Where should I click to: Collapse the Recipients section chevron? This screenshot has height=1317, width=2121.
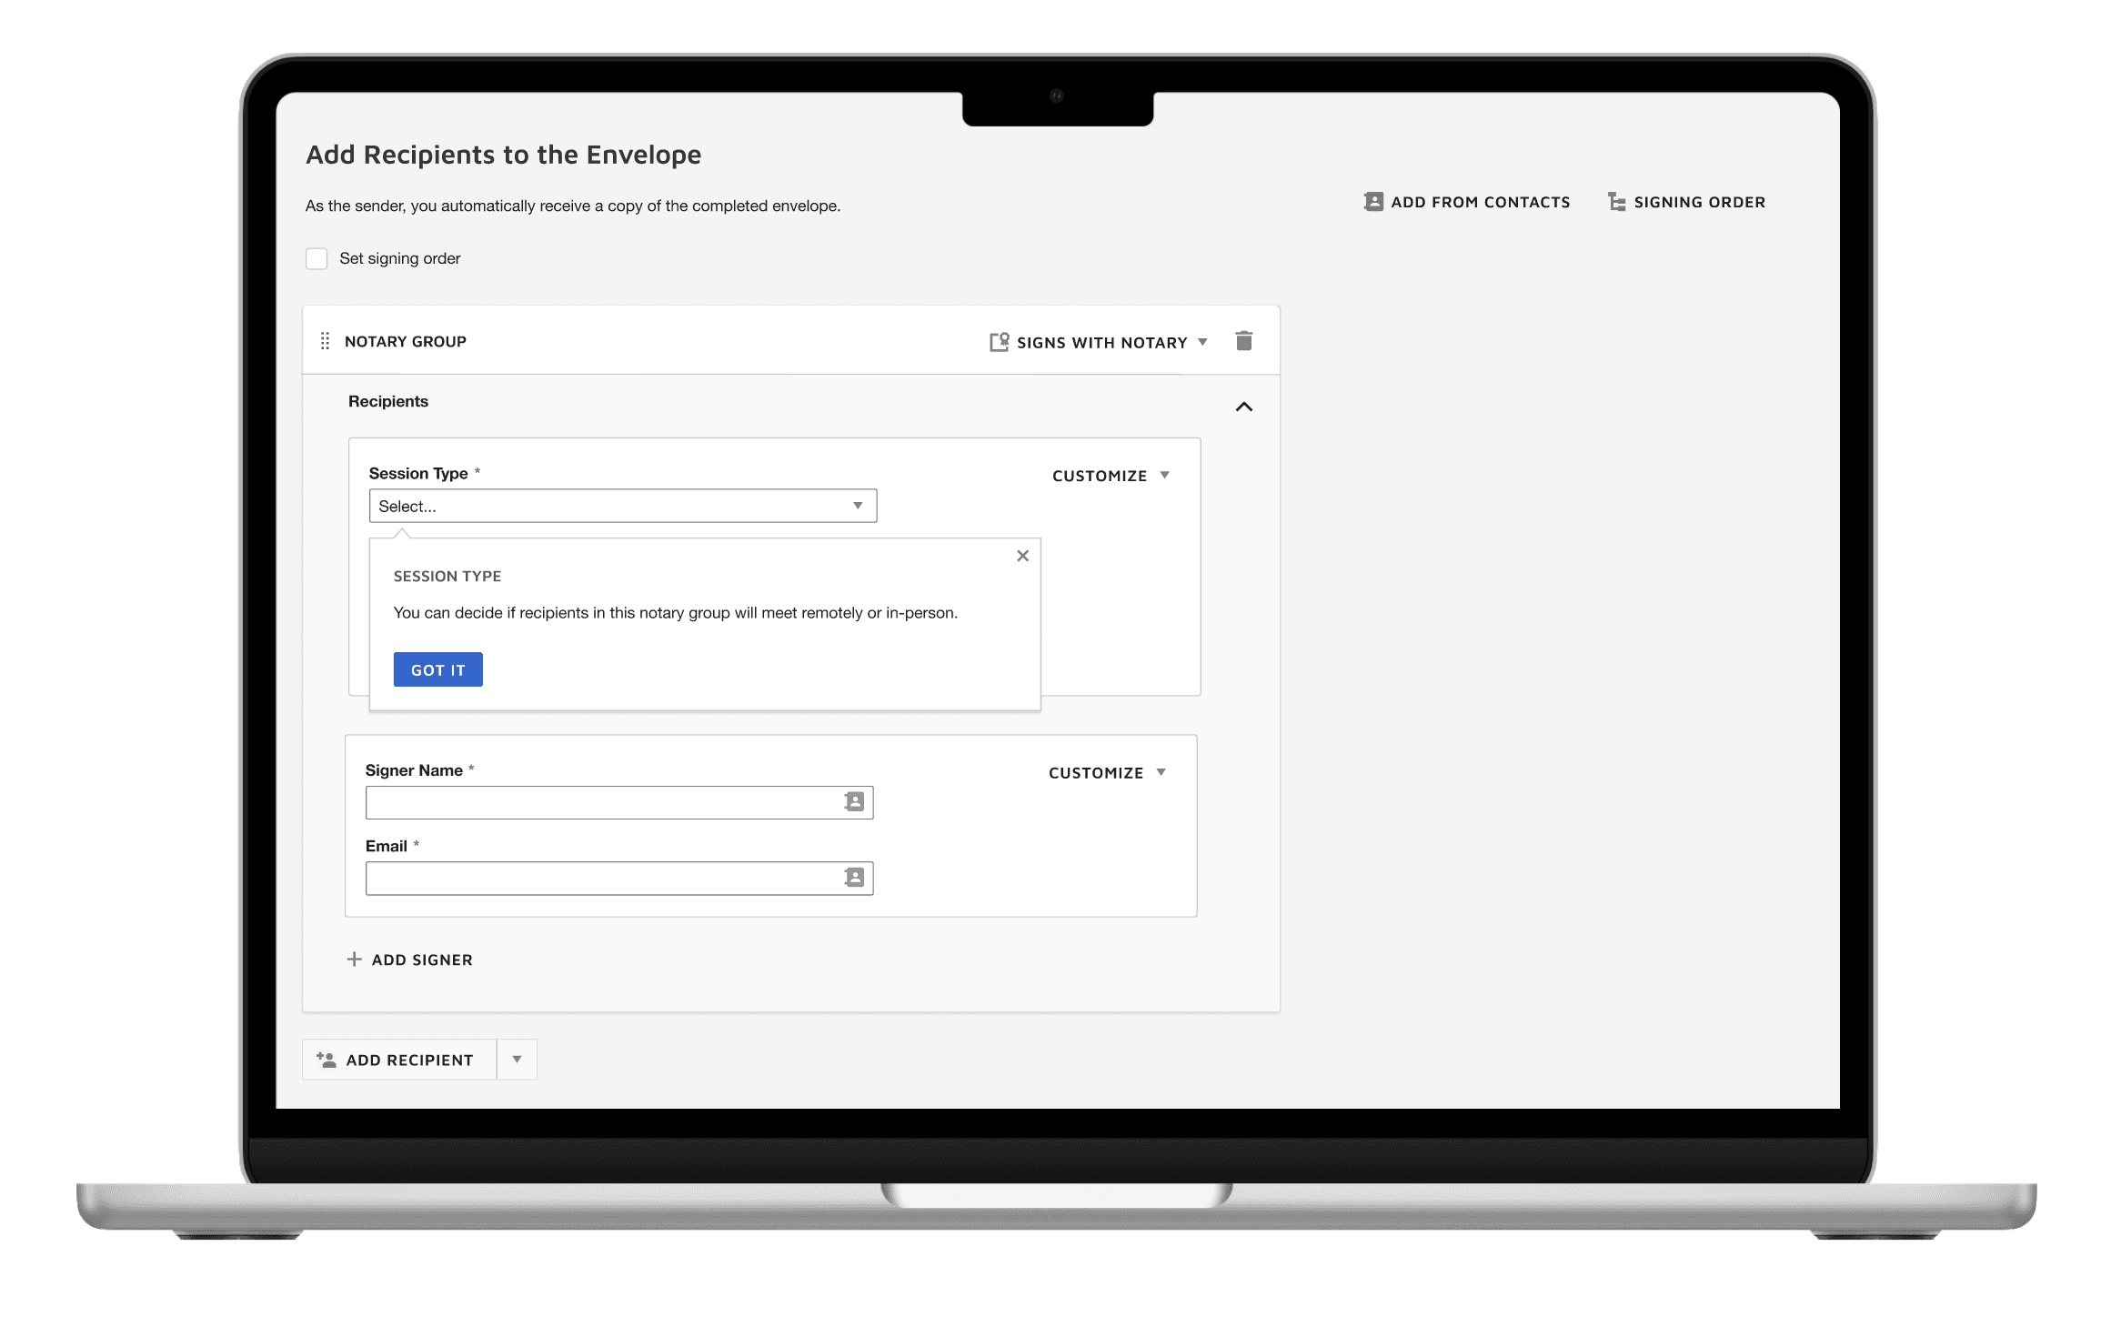pos(1244,407)
